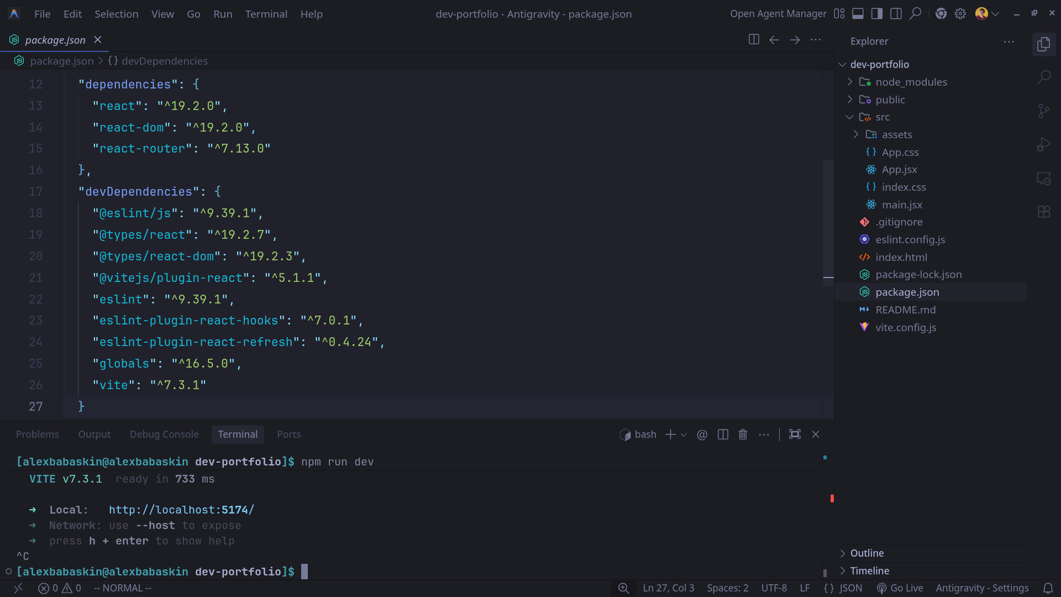This screenshot has width=1061, height=597.
Task: Split the editor to the right
Action: pyautogui.click(x=754, y=40)
